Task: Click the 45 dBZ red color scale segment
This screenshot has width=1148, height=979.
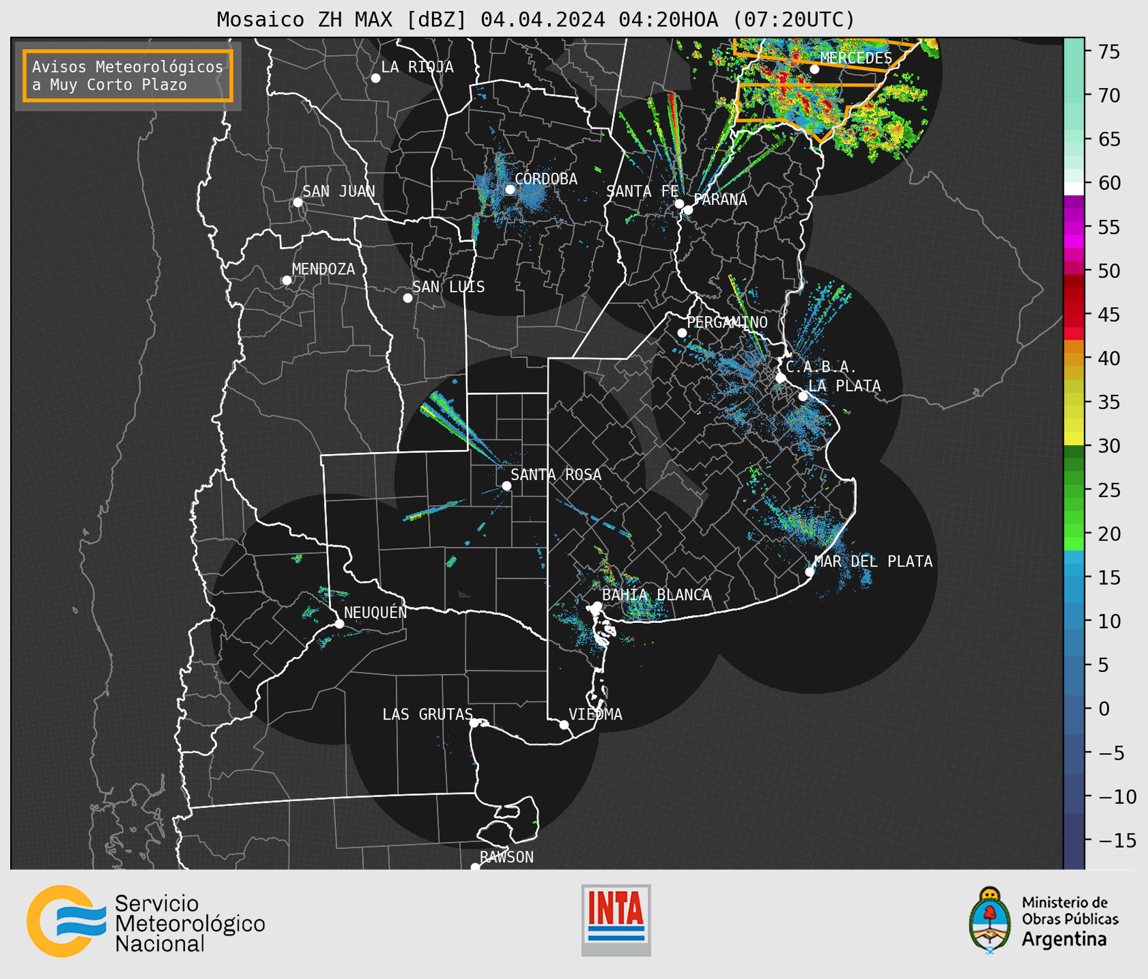Action: point(1074,315)
